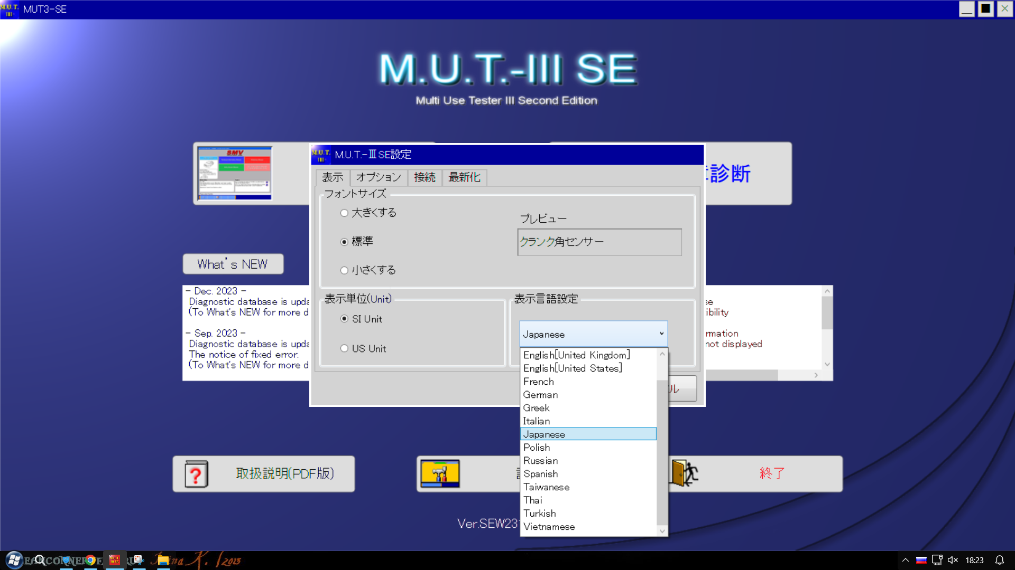Click the What's NEW button
The width and height of the screenshot is (1015, 570).
(x=233, y=264)
